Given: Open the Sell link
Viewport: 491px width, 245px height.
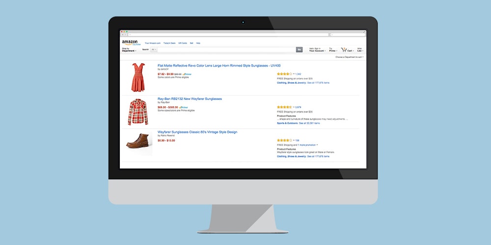Looking at the screenshot, I should [x=191, y=43].
